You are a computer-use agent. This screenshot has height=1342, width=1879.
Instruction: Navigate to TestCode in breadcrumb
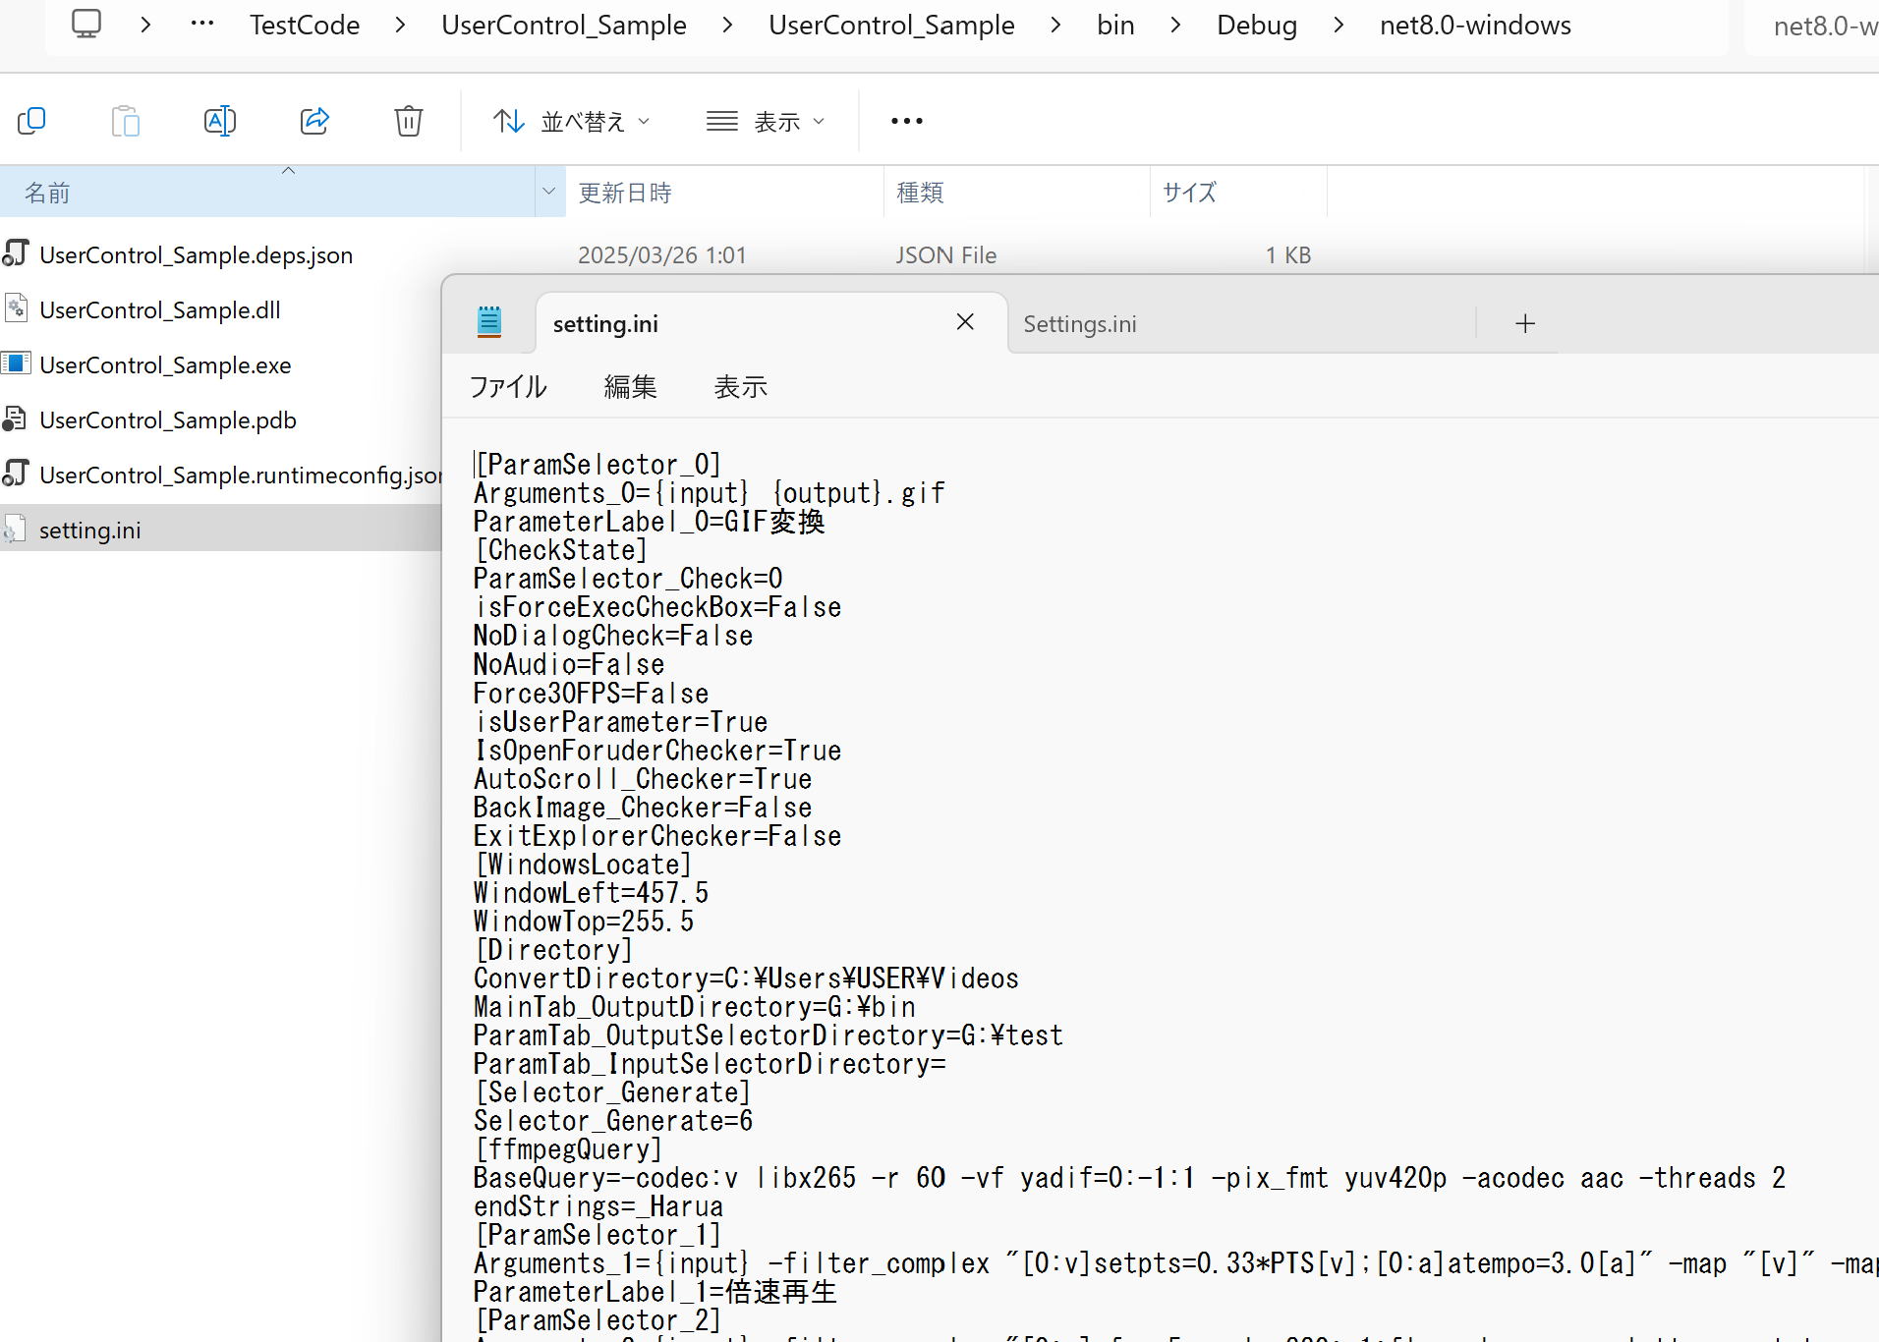(305, 25)
